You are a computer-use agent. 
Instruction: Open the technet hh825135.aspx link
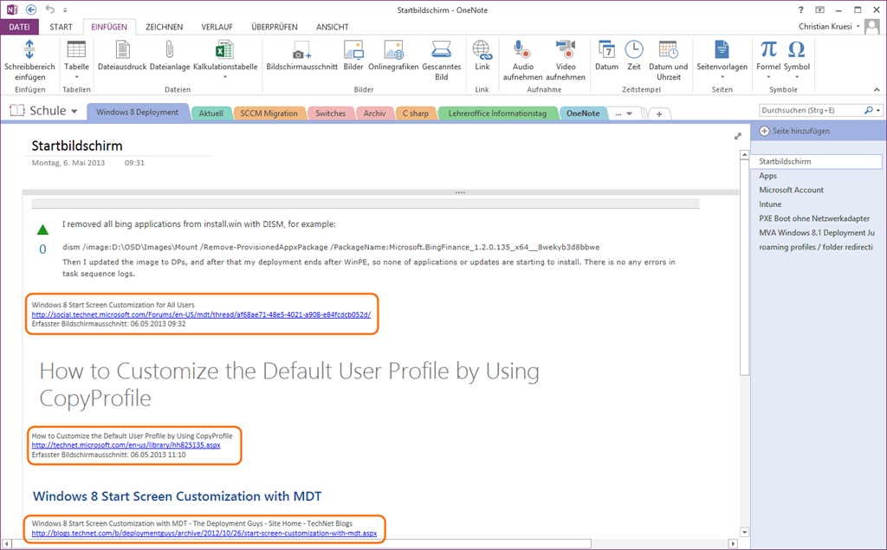click(x=126, y=445)
